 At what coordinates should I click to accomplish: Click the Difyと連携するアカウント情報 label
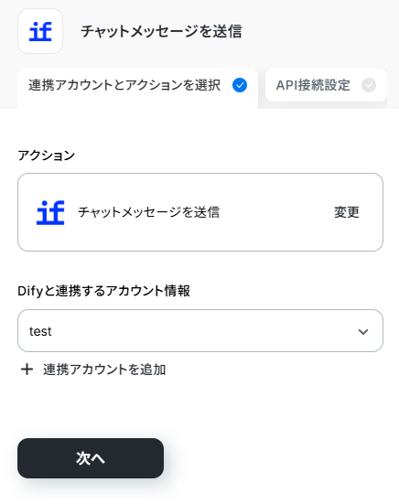[x=103, y=291]
